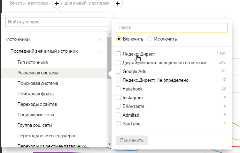Image resolution: width=240 pixels, height=153 pixels.
Task: Click plus button after 'для людей, у которых'
Action: coord(118,3)
